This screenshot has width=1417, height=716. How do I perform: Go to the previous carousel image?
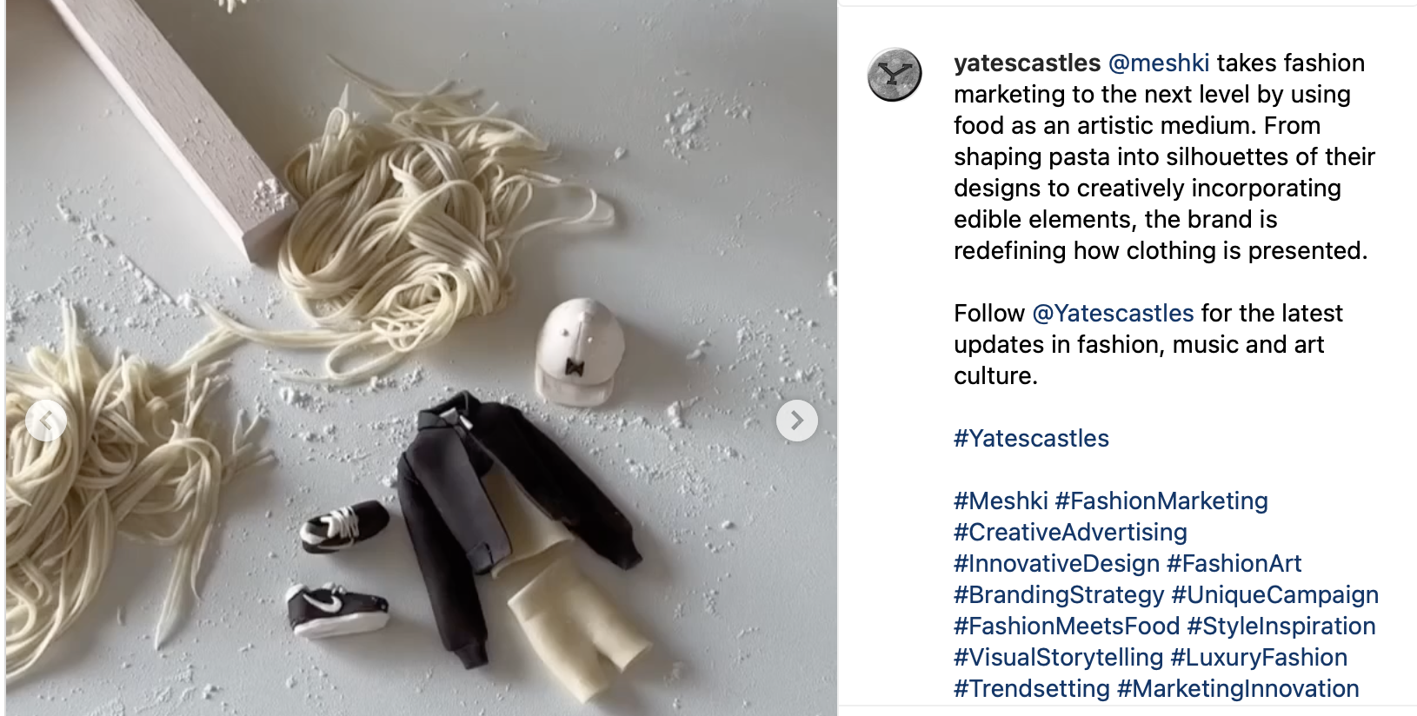[46, 421]
